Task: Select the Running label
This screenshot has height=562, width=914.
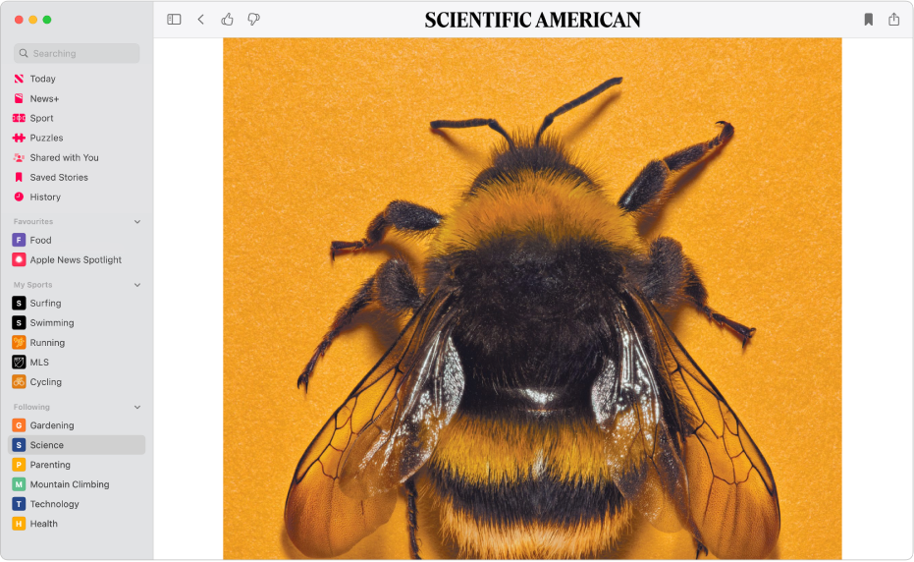Action: (47, 343)
